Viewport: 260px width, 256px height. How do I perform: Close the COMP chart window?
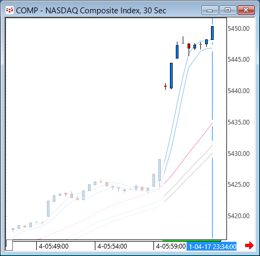coord(246,10)
